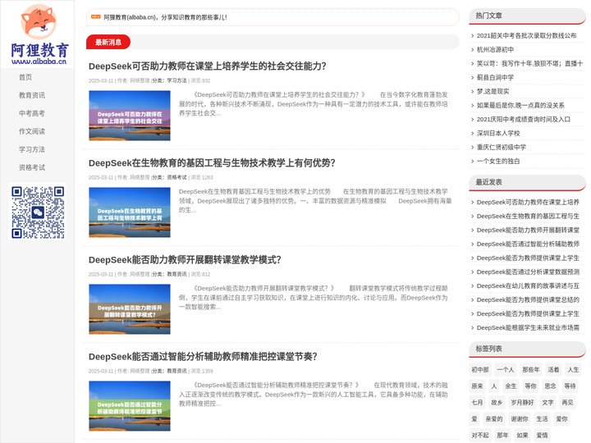Viewport: 591px width, 443px height.
Task: Click the orange notice icon in announcement bar
Action: click(x=96, y=17)
